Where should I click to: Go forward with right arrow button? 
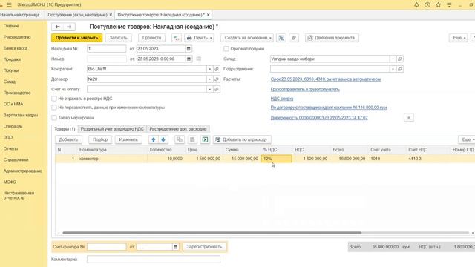[69, 27]
